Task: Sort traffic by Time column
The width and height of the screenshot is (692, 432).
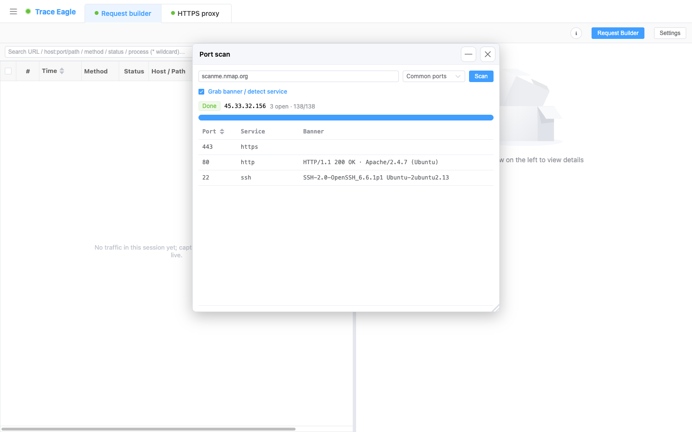Action: coord(53,71)
